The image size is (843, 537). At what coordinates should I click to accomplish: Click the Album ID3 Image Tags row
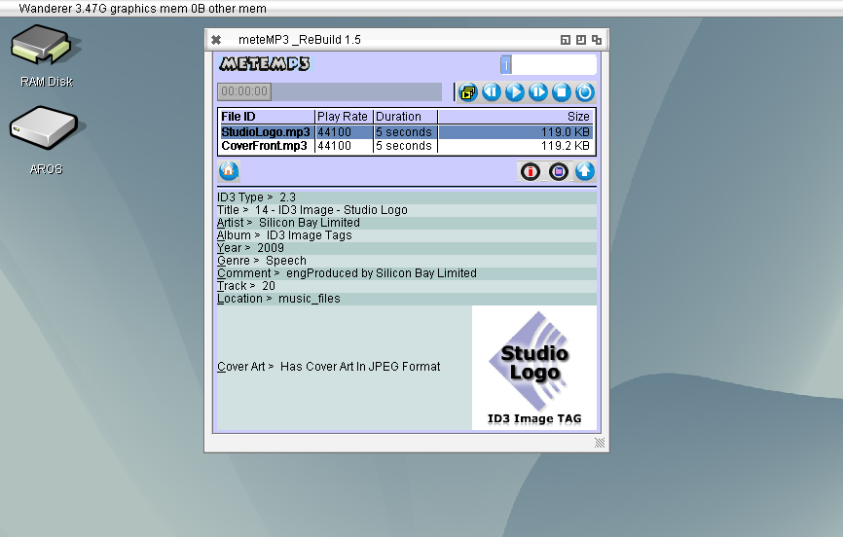click(x=407, y=235)
